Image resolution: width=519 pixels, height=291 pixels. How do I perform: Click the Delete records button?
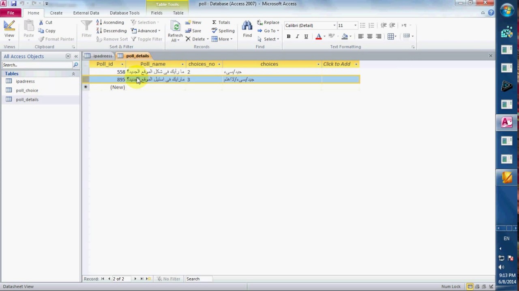[x=197, y=39]
